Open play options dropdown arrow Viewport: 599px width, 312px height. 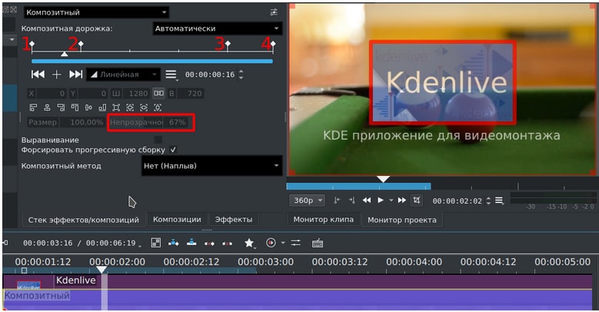click(x=391, y=201)
